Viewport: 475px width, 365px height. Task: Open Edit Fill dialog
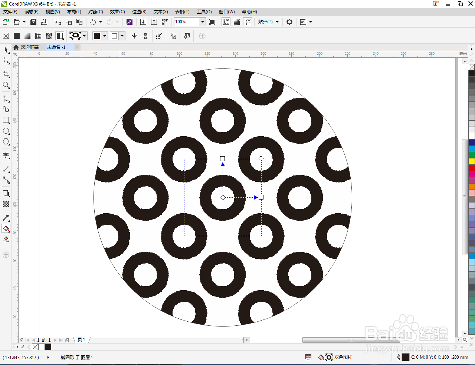tap(187, 36)
